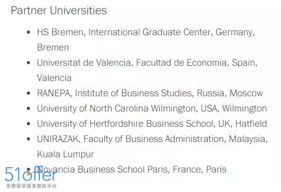Image resolution: width=281 pixels, height=192 pixels.
Task: Click the bullet beside University of North Carolina
Action: (x=28, y=108)
